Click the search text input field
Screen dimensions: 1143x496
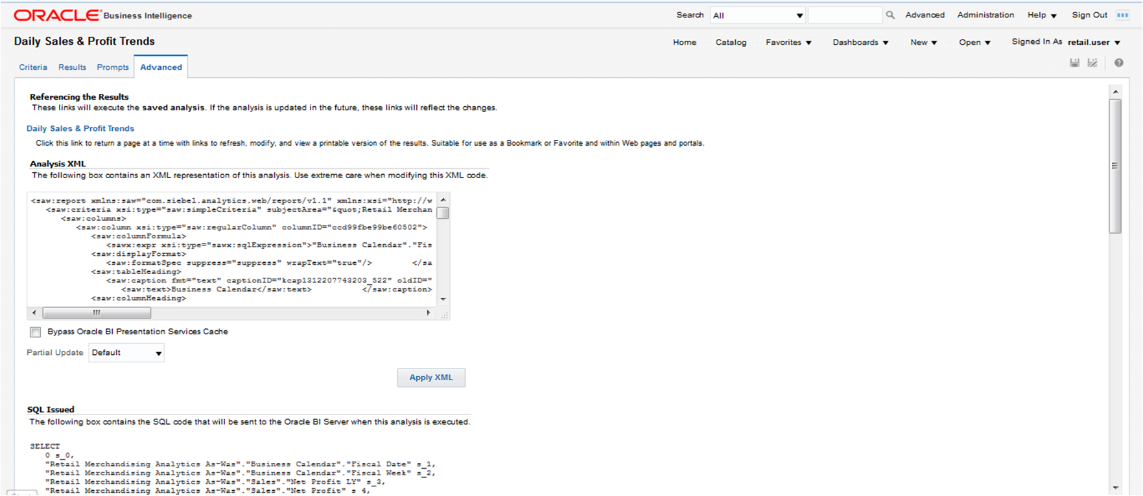[845, 15]
